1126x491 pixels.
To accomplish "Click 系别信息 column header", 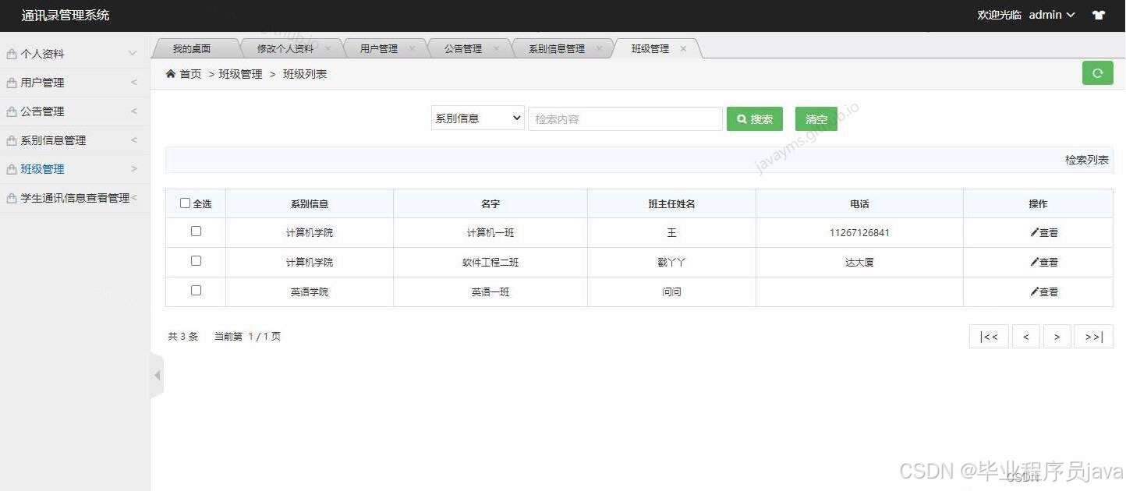I will pos(310,203).
